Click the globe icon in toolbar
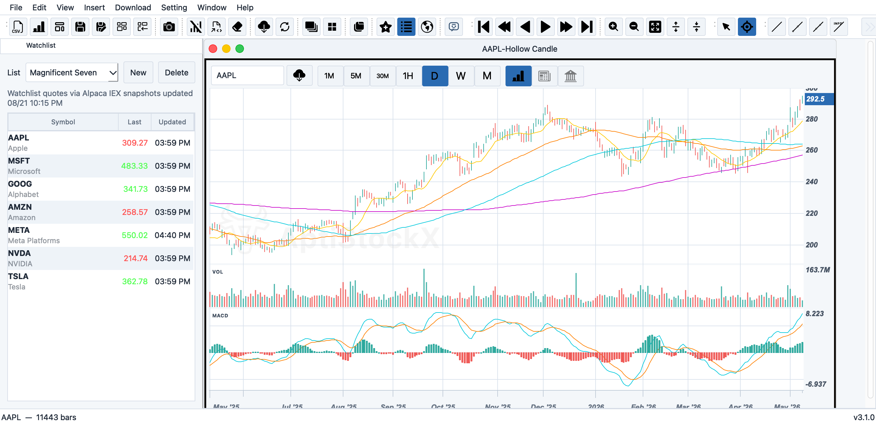 point(427,27)
